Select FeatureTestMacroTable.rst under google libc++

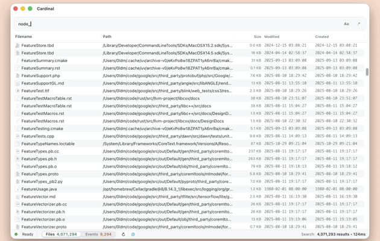point(46,106)
